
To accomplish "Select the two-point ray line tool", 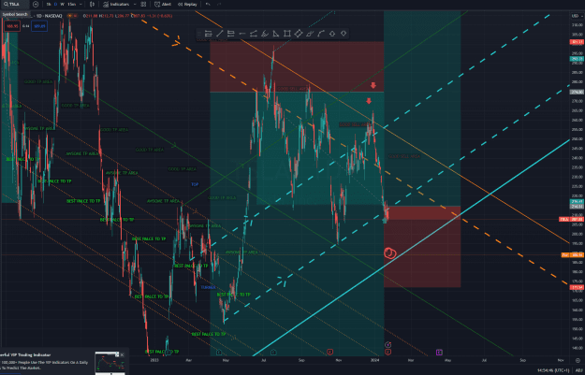I will pyautogui.click(x=254, y=34).
